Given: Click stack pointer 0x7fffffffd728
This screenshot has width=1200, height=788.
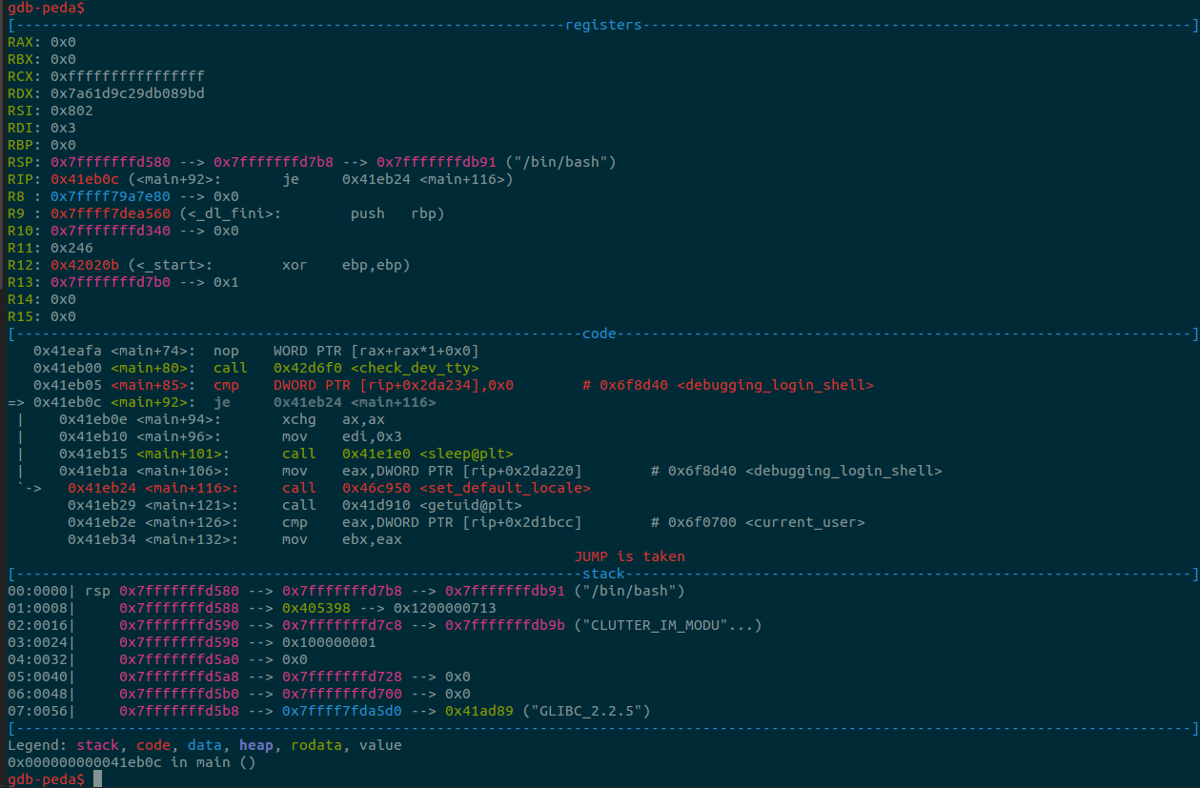Looking at the screenshot, I should point(342,677).
